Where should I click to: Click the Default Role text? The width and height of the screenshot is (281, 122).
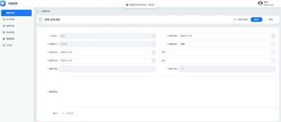269,5
